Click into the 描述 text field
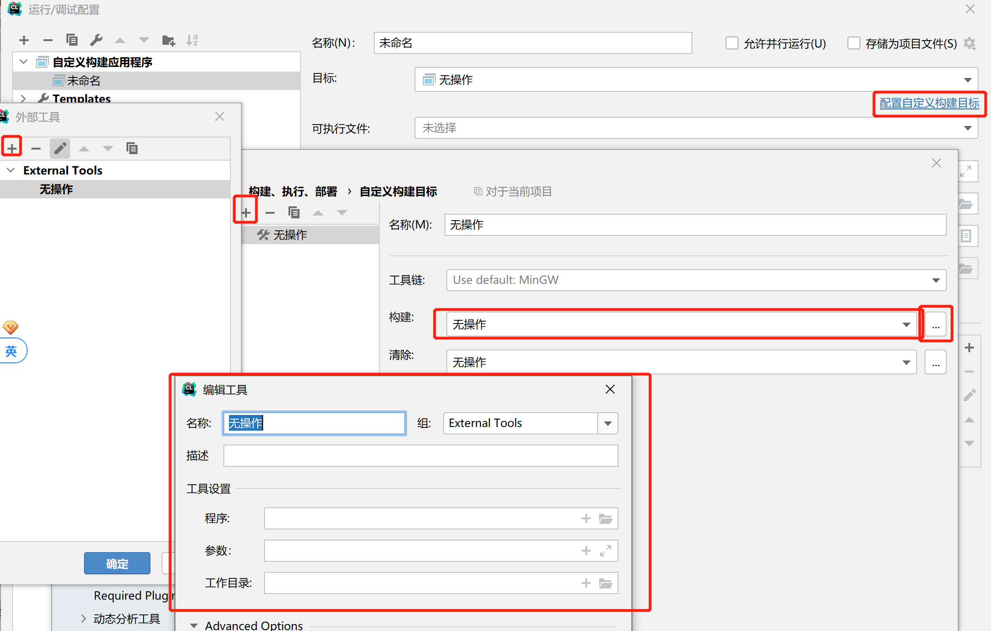The width and height of the screenshot is (991, 631). (420, 456)
